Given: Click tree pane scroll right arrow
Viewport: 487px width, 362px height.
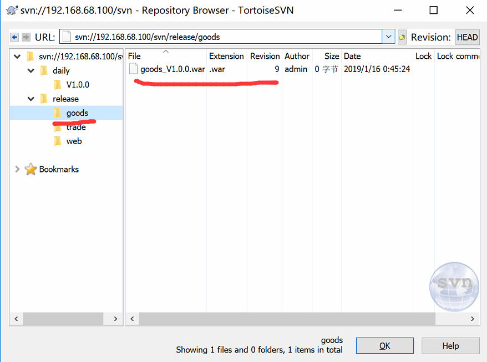Looking at the screenshot, I should [x=115, y=319].
